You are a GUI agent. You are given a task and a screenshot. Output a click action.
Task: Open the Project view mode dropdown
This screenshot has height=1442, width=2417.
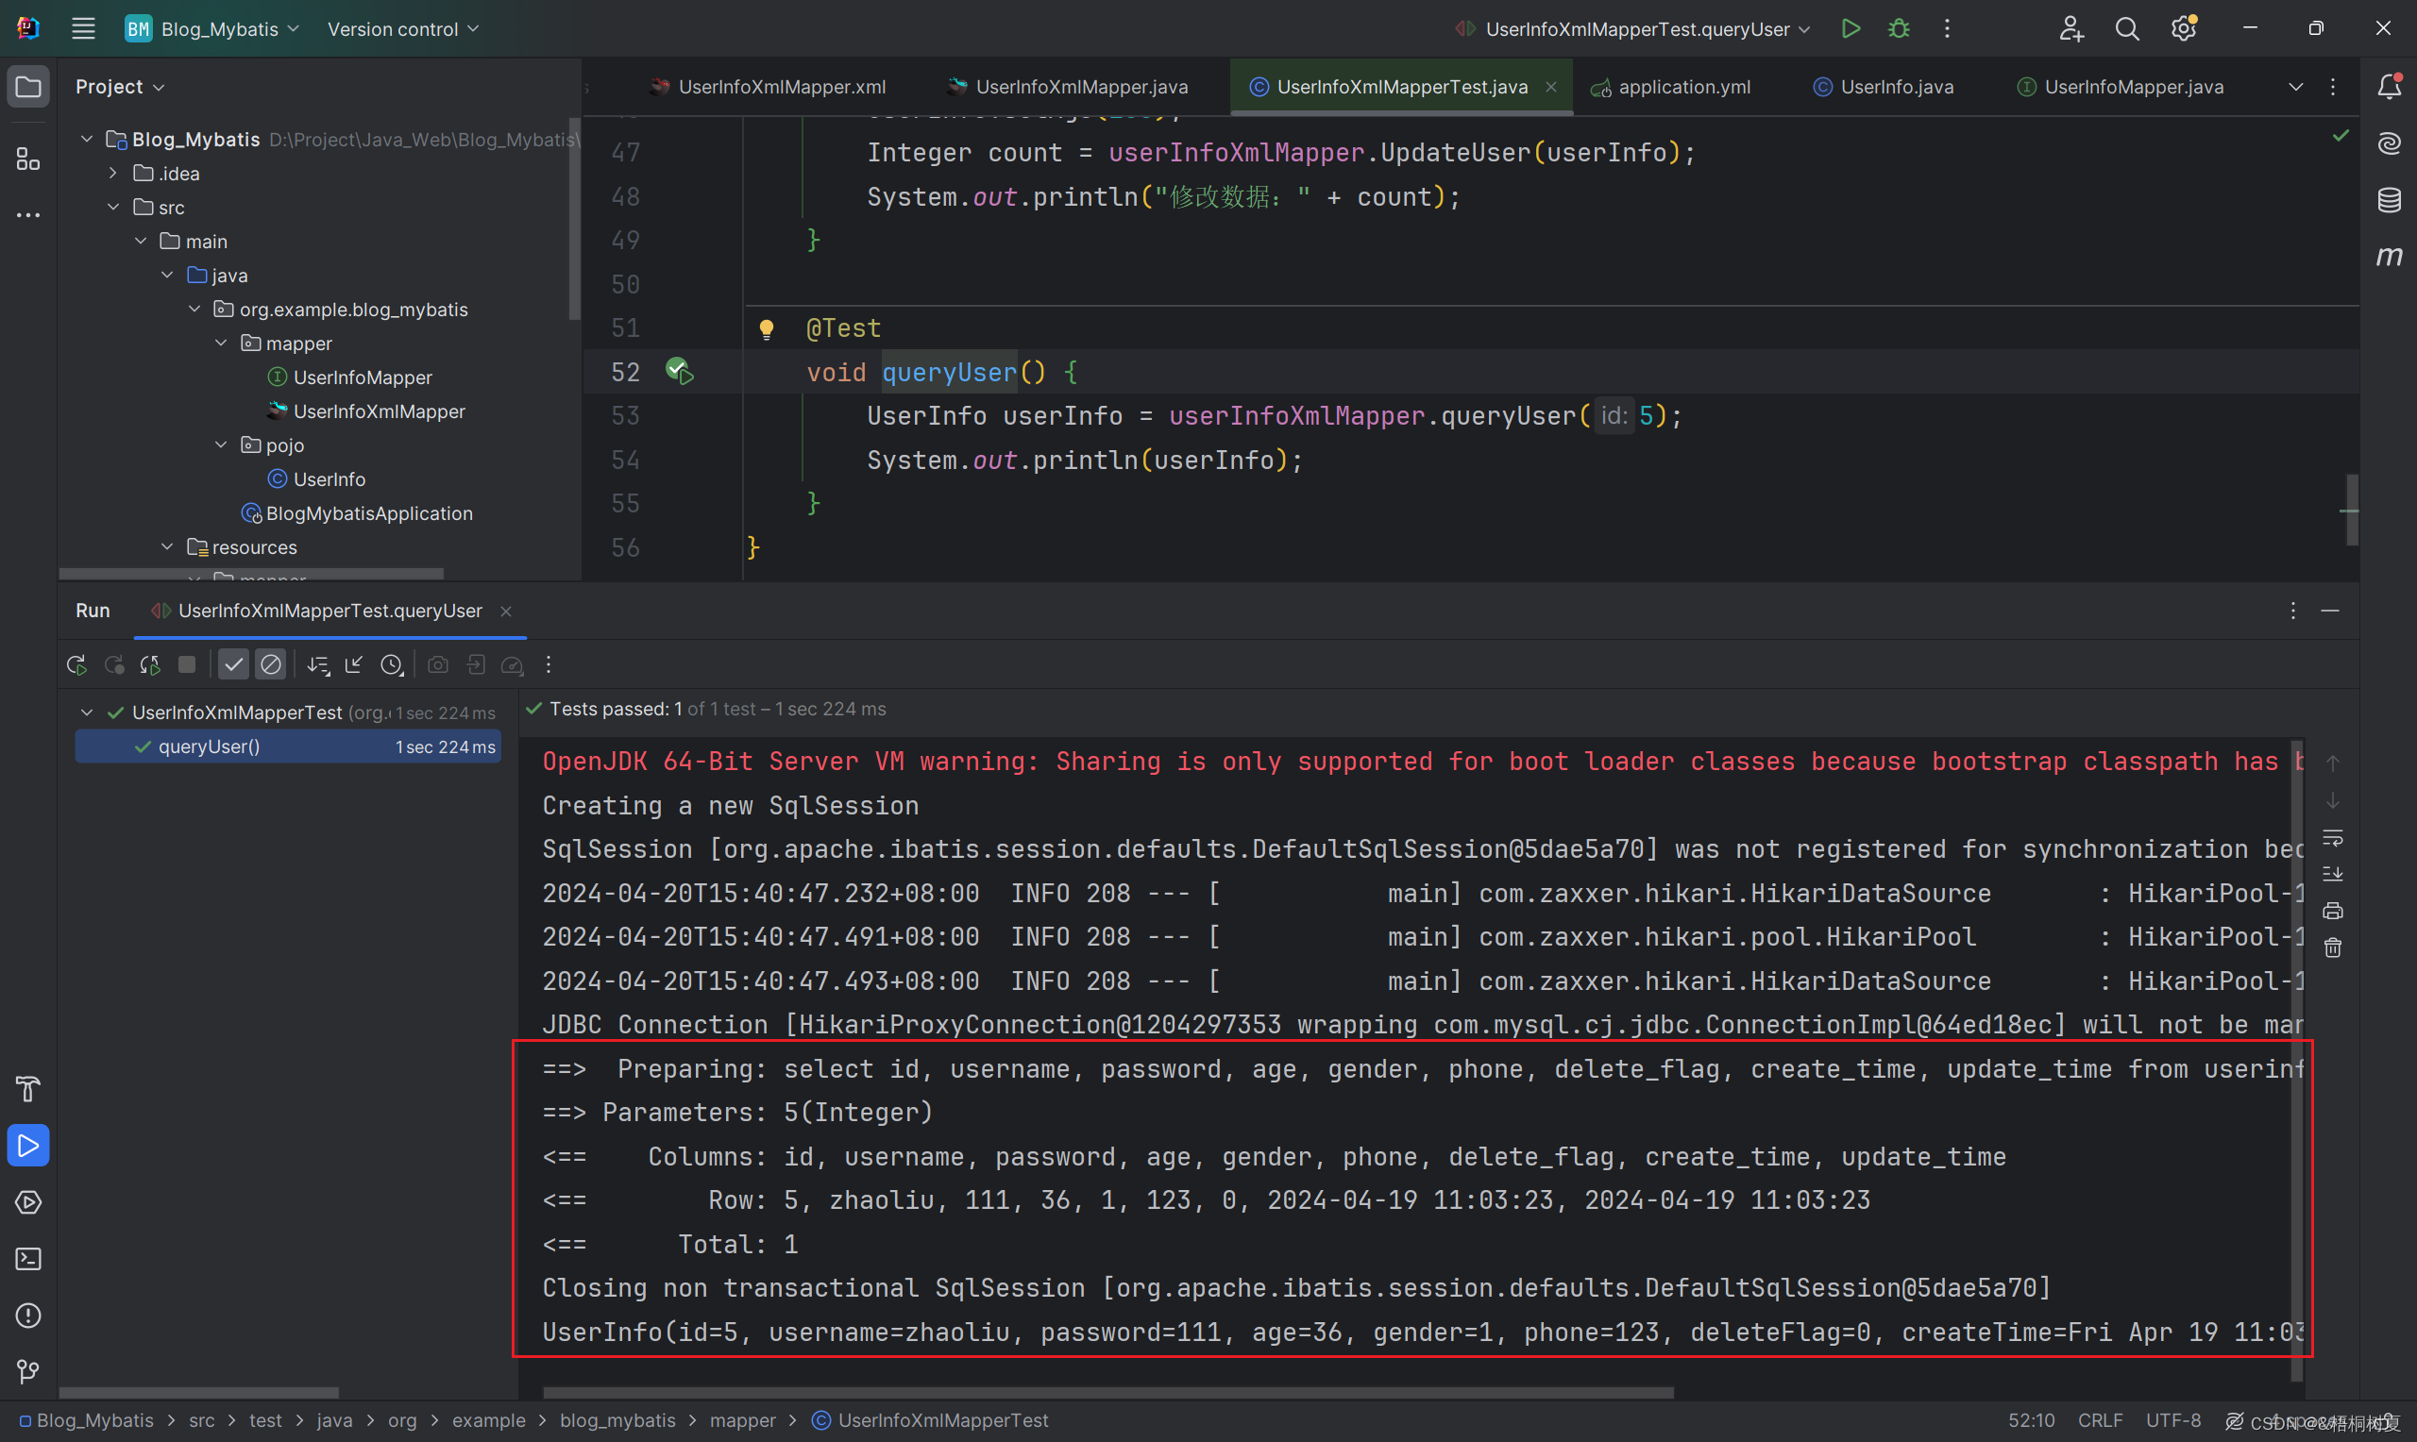tap(120, 87)
